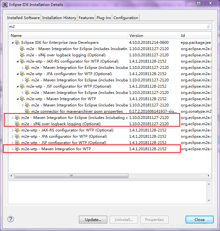Click the Properties button

[155, 219]
